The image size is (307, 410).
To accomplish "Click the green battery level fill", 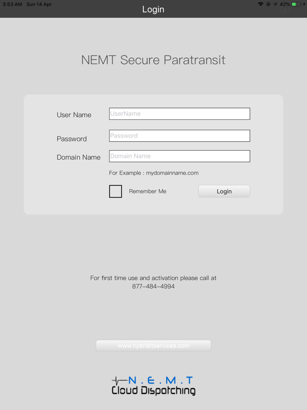I will 293,4.
